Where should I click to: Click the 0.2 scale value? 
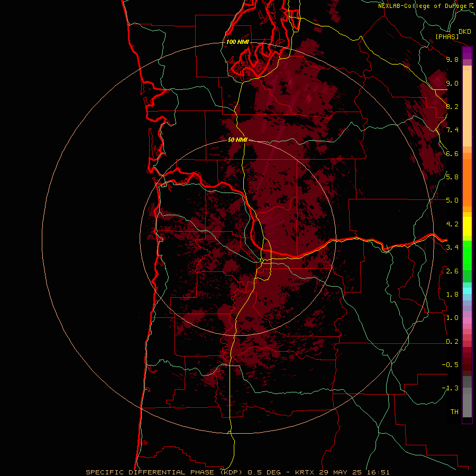(x=452, y=341)
